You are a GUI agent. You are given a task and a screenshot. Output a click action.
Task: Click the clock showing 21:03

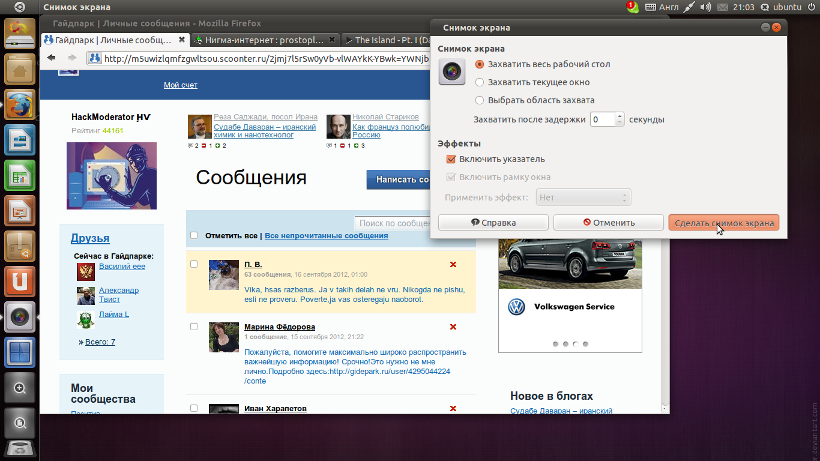tap(743, 7)
